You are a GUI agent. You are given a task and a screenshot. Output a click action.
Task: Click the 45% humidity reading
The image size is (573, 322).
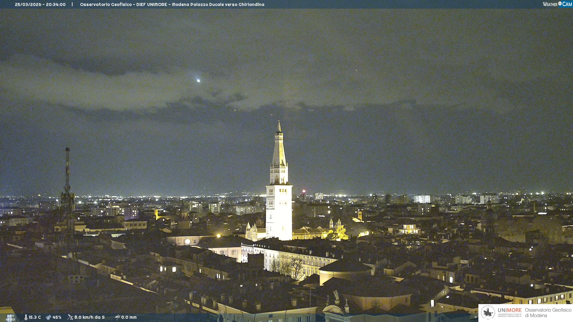click(57, 317)
